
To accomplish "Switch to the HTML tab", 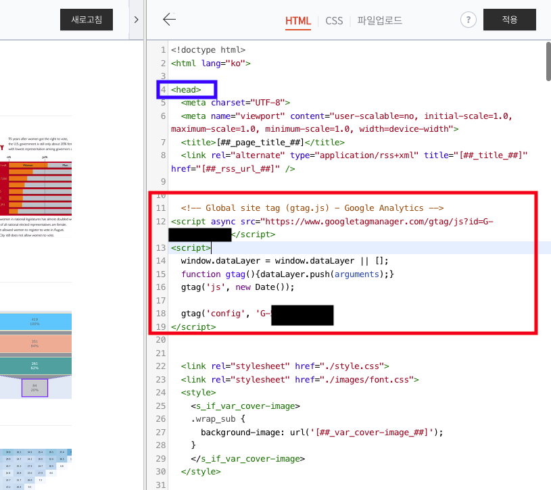I will click(x=298, y=21).
